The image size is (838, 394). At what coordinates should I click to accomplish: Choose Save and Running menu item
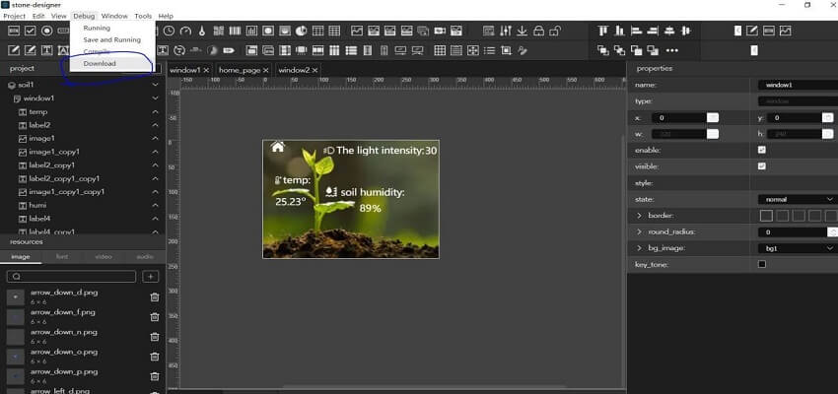112,40
